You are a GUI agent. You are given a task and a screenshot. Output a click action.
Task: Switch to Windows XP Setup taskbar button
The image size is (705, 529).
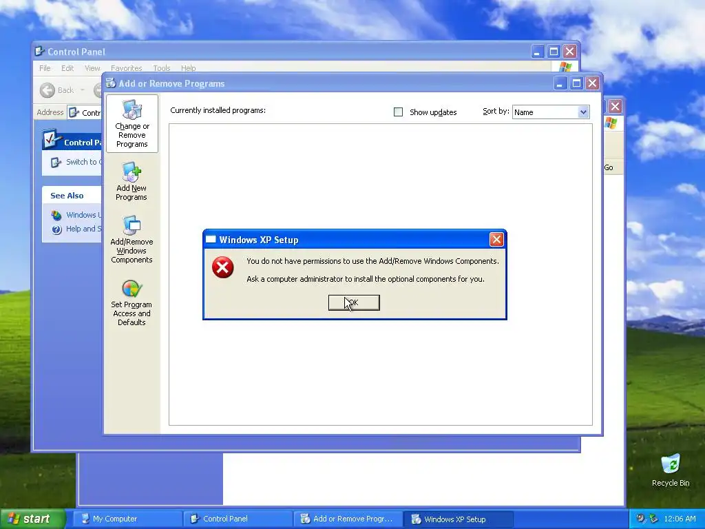pos(458,519)
